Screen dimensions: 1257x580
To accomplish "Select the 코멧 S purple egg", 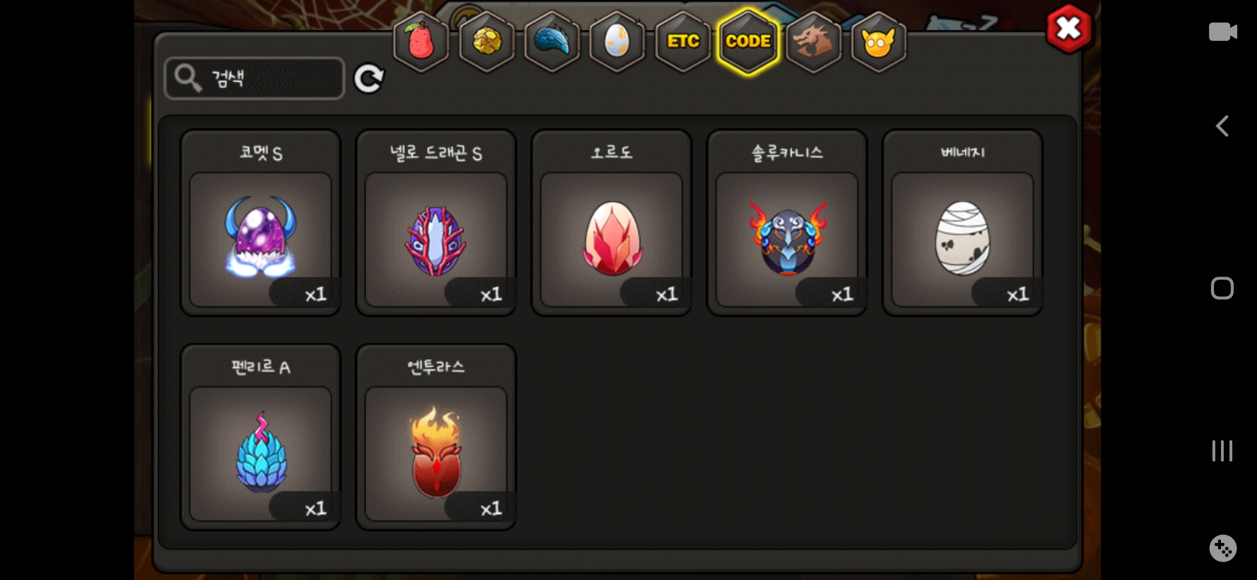I will [x=261, y=223].
